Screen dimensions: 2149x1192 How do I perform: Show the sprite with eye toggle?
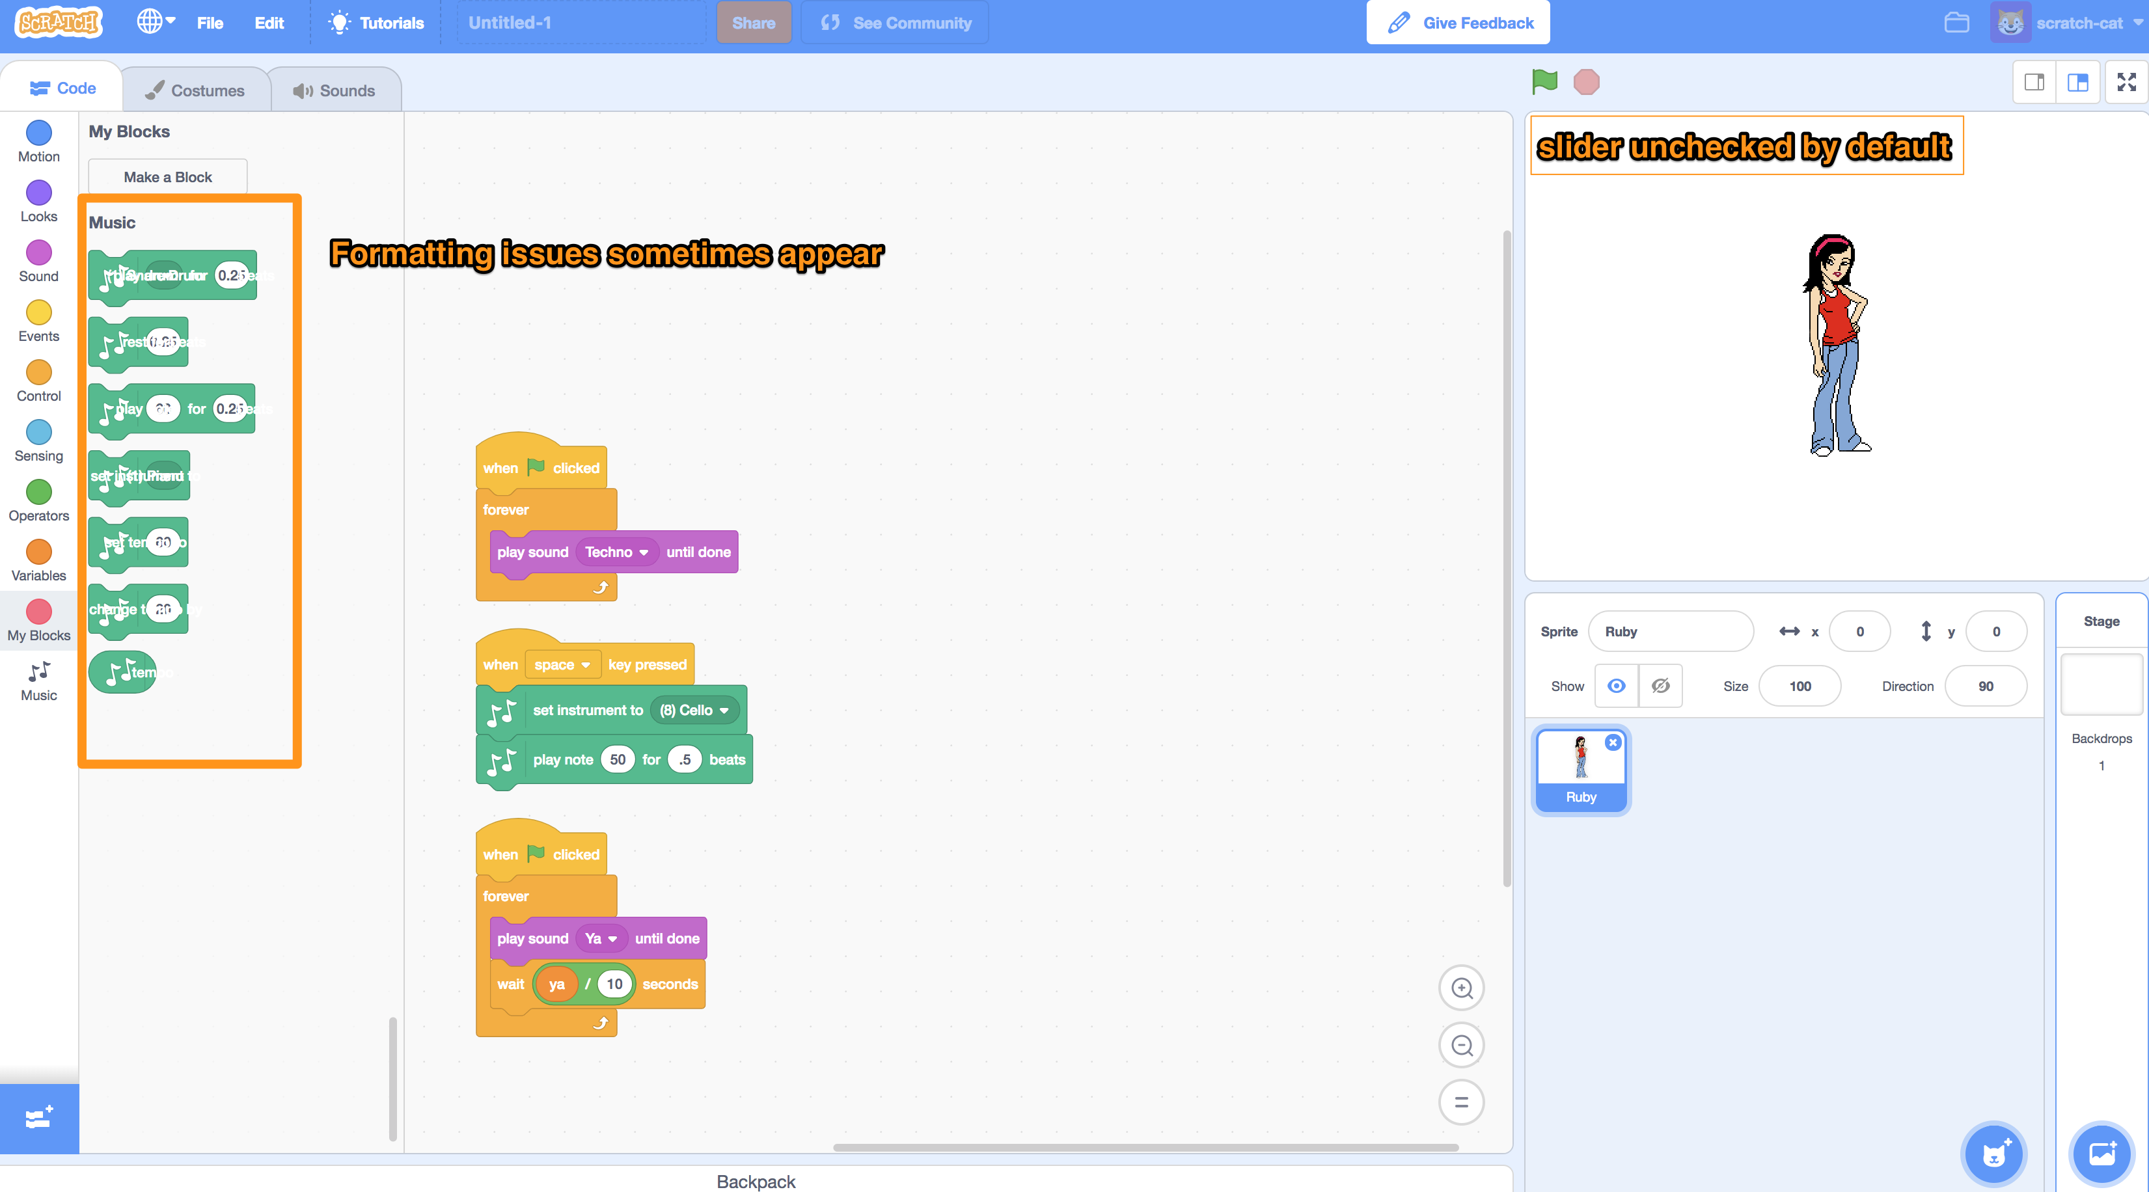(1616, 686)
